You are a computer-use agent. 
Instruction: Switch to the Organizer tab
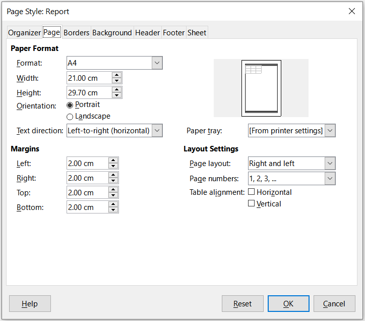coord(24,33)
